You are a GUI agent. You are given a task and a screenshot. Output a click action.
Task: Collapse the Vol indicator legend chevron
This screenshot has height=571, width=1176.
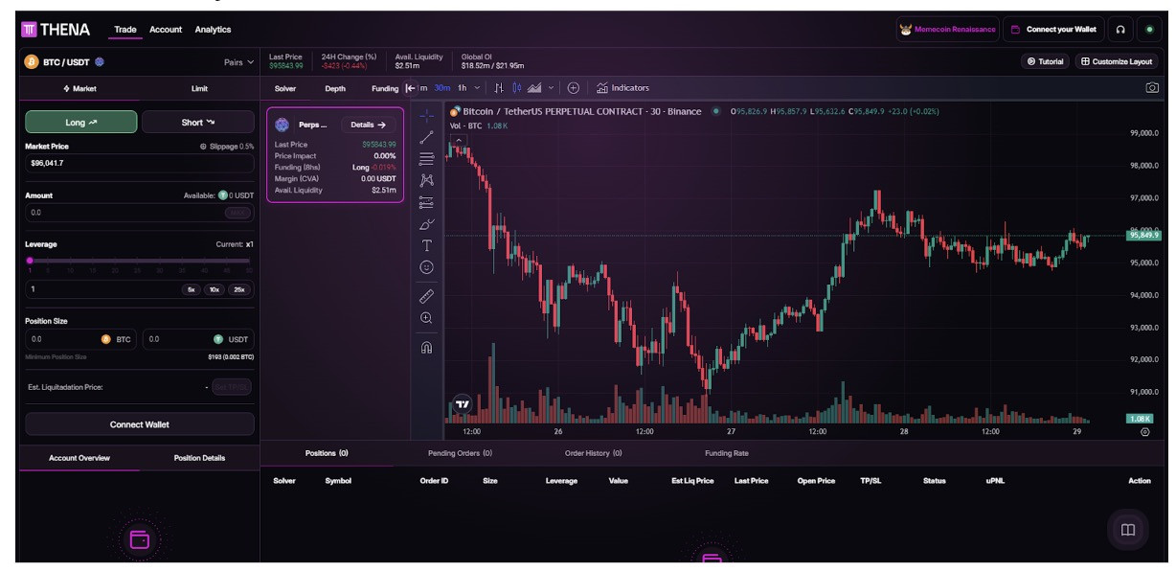[x=459, y=140]
